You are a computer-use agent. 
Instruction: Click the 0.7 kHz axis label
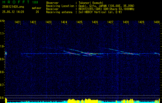2,85
